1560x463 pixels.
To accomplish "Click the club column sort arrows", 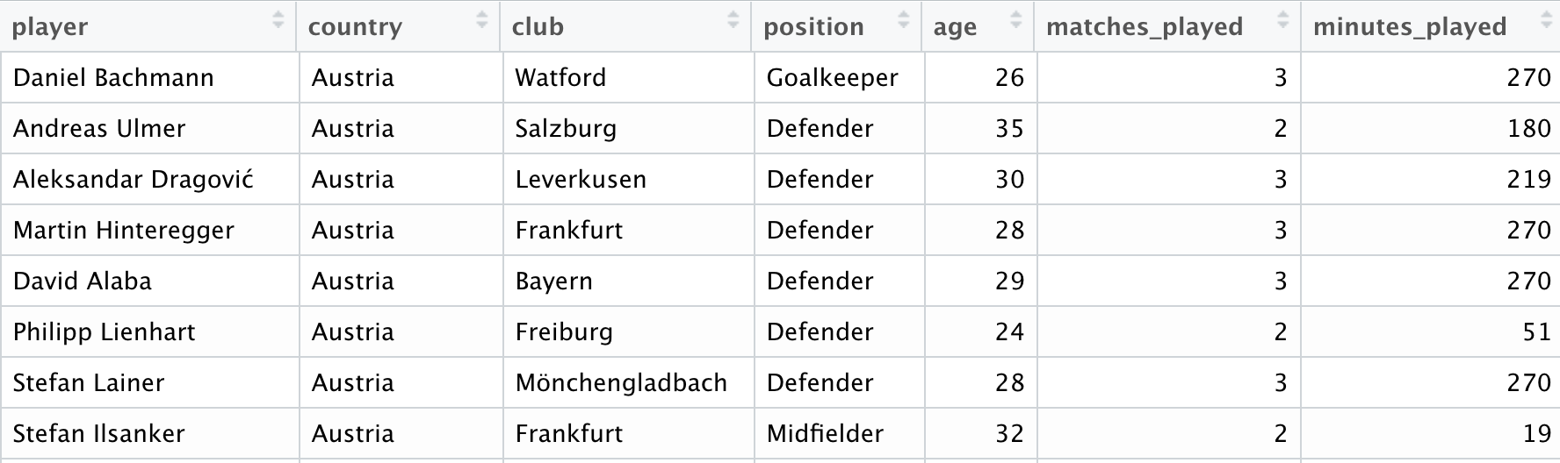I will 733,20.
